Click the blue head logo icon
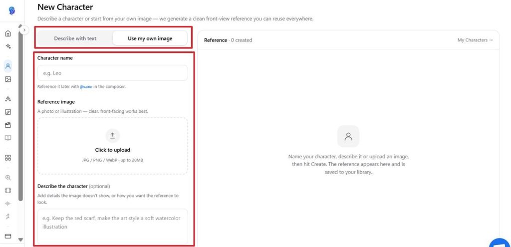The image size is (511, 247). [12, 11]
